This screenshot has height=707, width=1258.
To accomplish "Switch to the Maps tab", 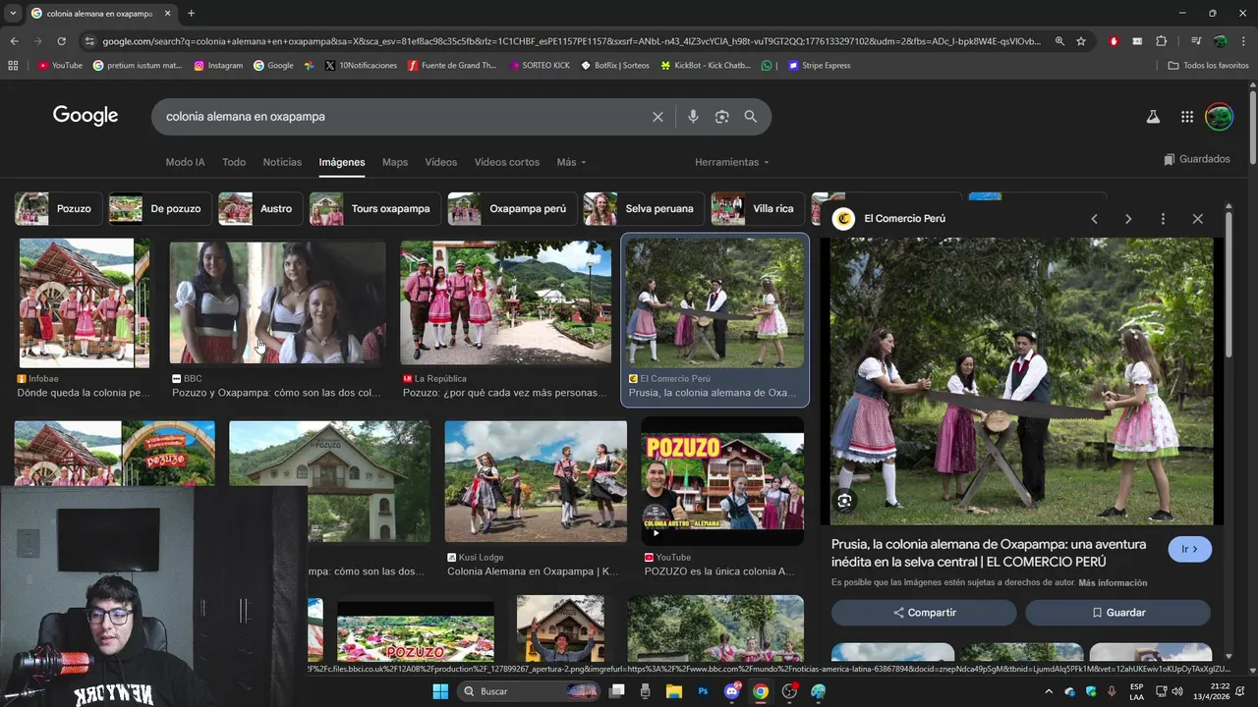I will coord(395,162).
